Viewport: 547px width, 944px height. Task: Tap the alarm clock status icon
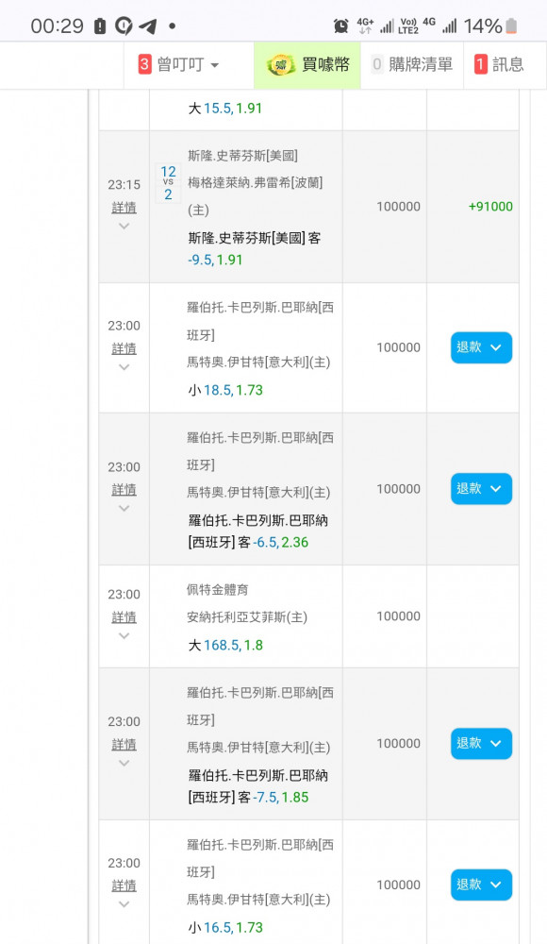pyautogui.click(x=341, y=25)
